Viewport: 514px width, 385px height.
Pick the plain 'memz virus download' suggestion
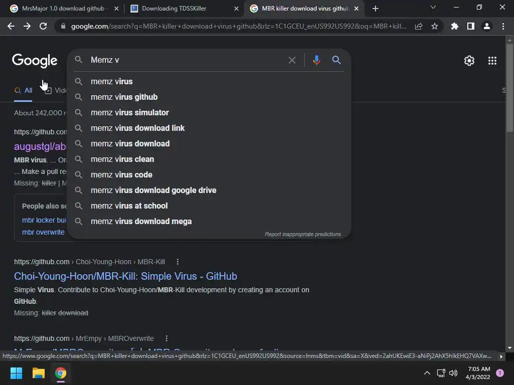[209, 144]
